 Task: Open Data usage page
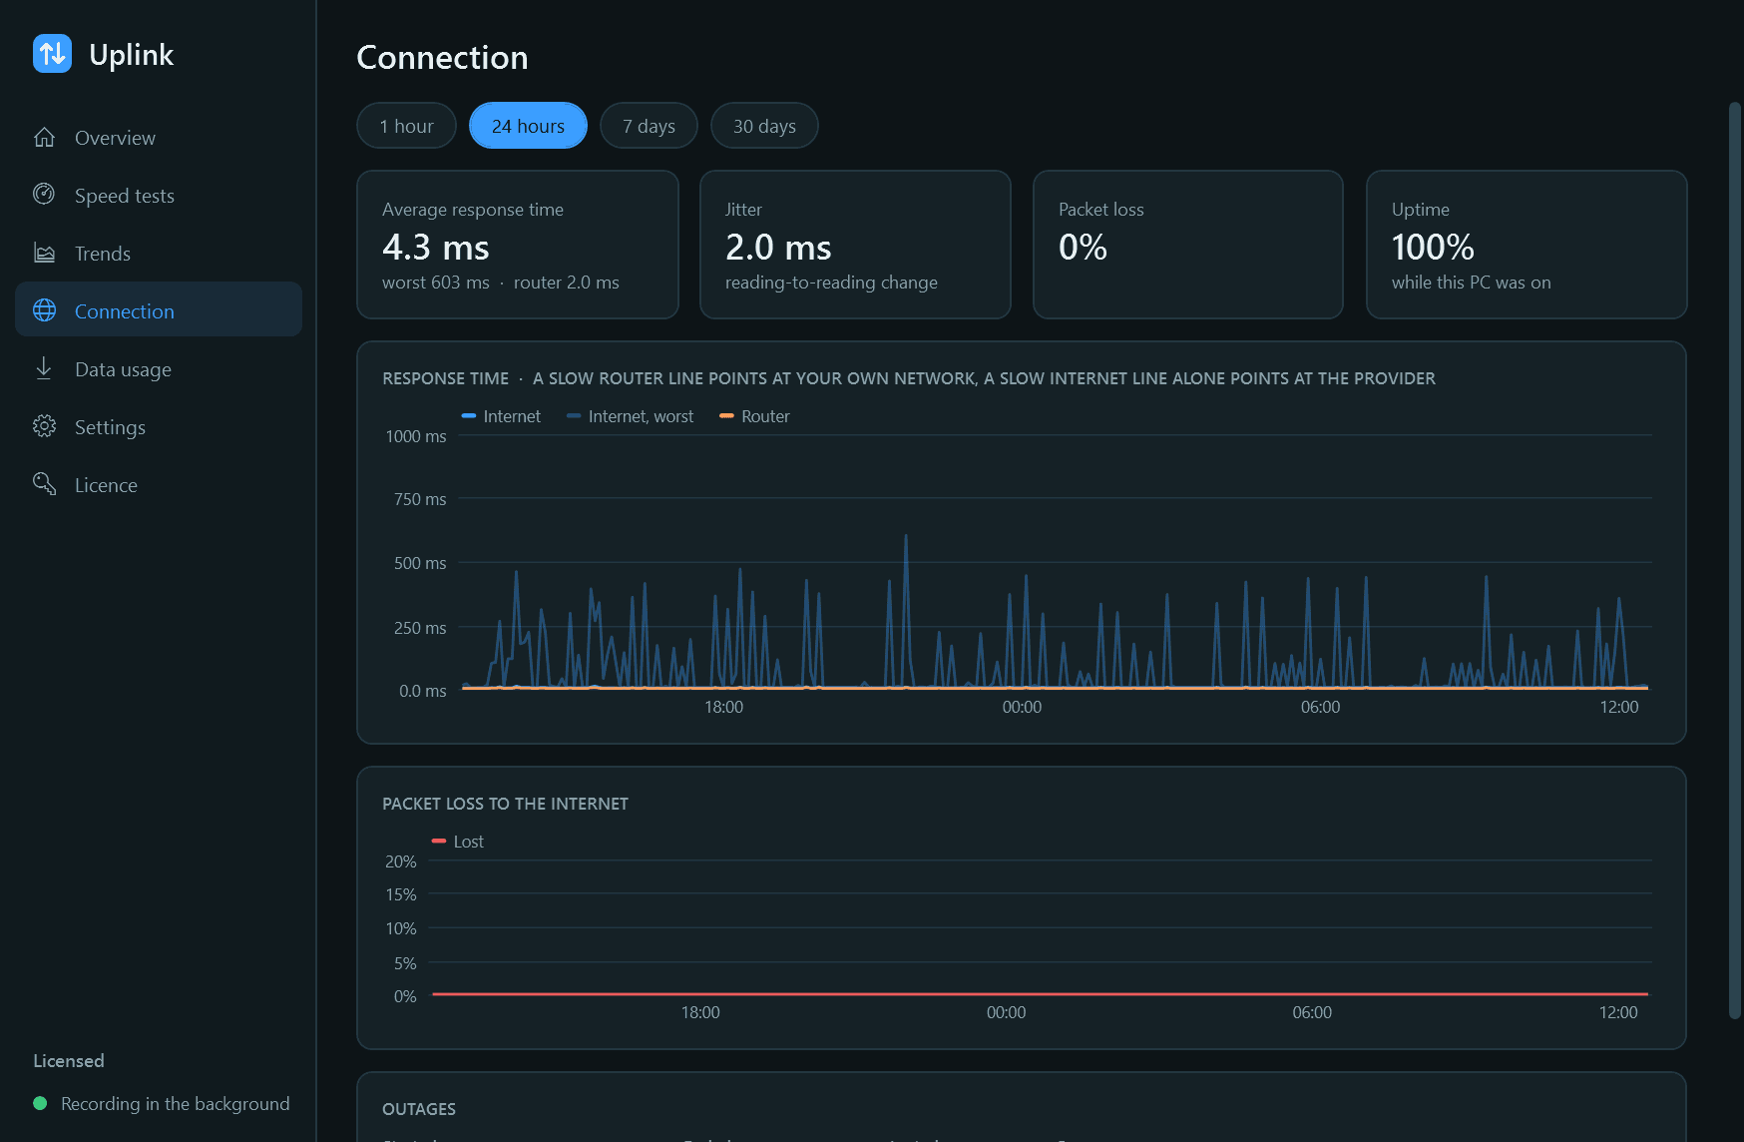pos(159,369)
